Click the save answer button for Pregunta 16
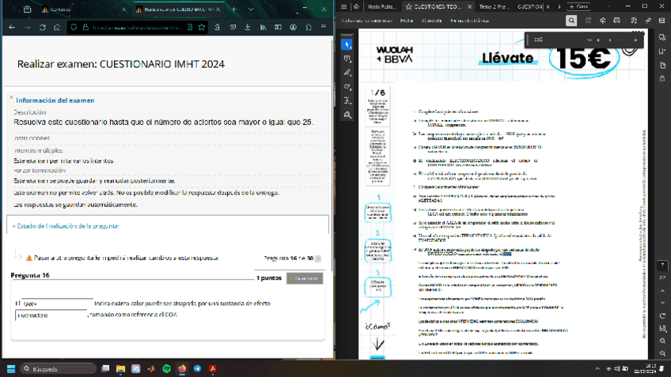Screen dimensions: 671x377 (304, 278)
